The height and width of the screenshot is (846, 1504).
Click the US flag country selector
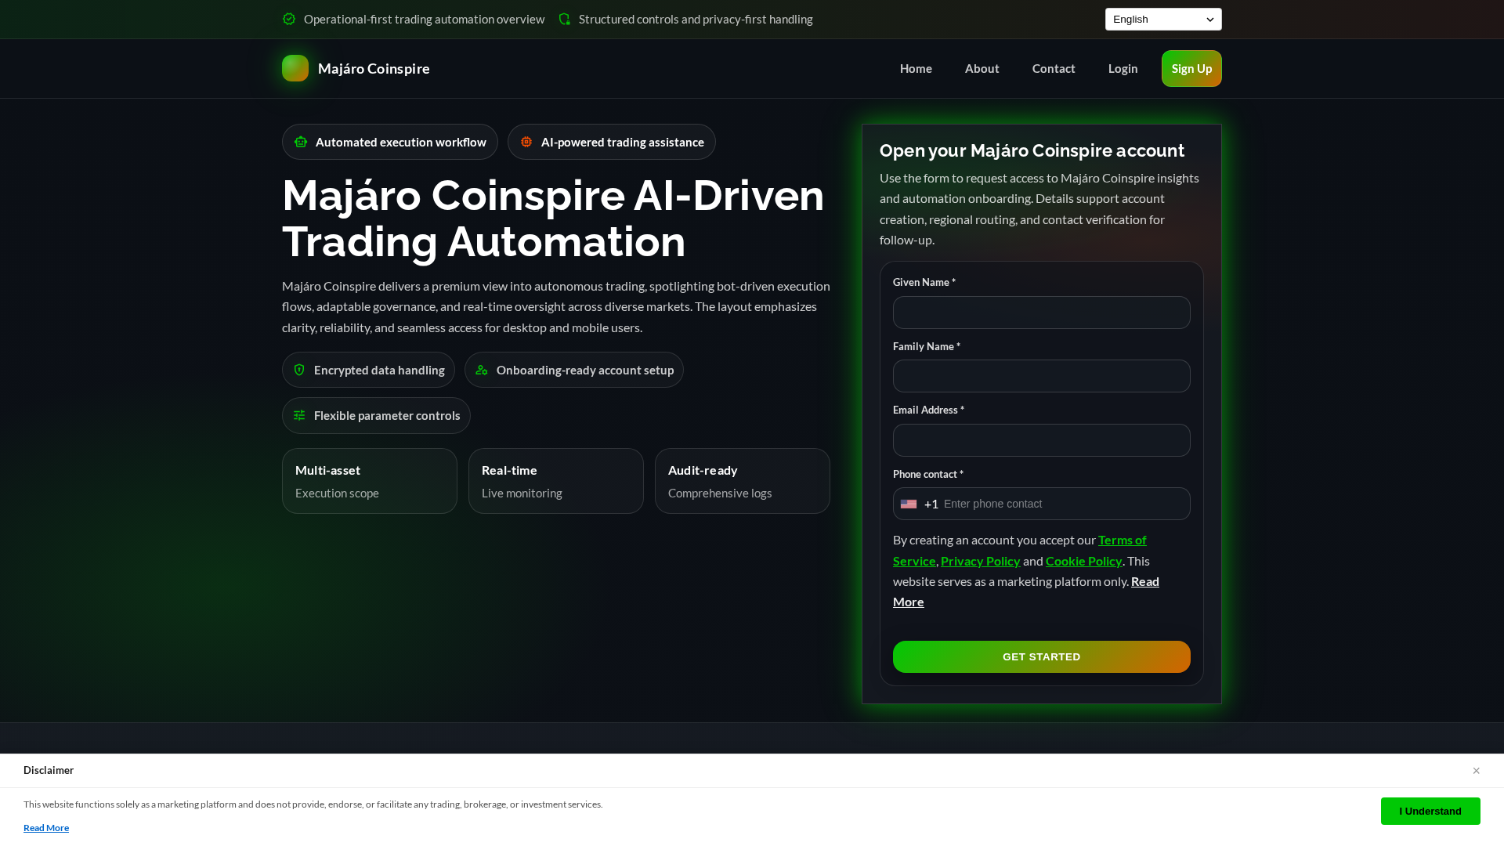909,504
